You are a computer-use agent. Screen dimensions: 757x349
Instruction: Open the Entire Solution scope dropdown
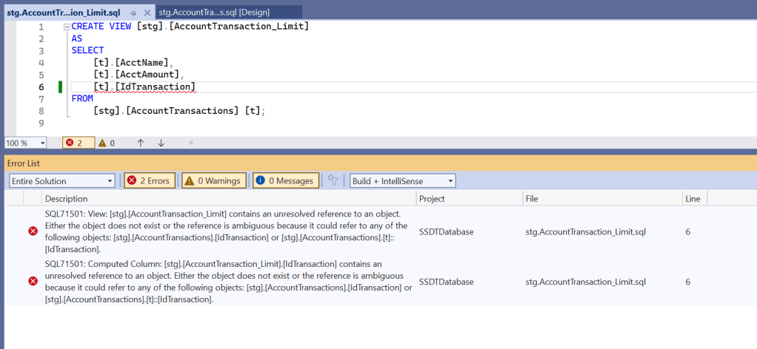tap(110, 181)
